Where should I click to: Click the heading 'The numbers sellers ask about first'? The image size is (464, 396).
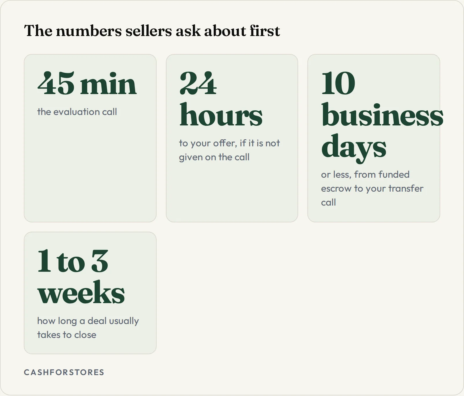click(x=152, y=31)
